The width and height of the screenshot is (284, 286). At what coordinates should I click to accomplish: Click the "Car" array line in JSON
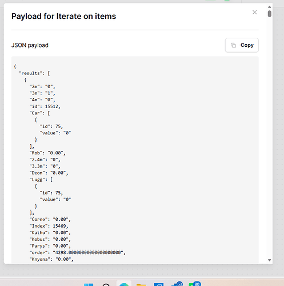pos(39,113)
